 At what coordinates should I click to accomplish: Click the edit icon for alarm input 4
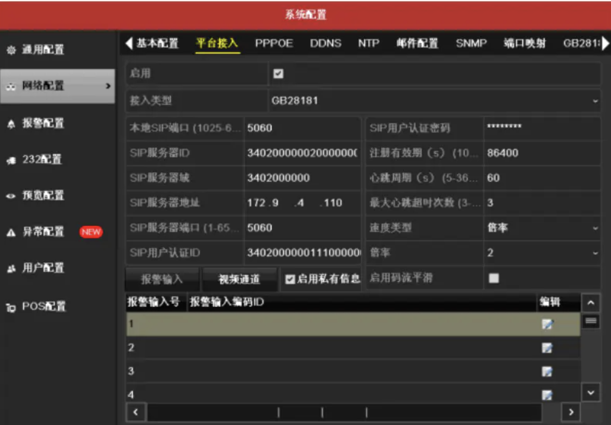(547, 396)
